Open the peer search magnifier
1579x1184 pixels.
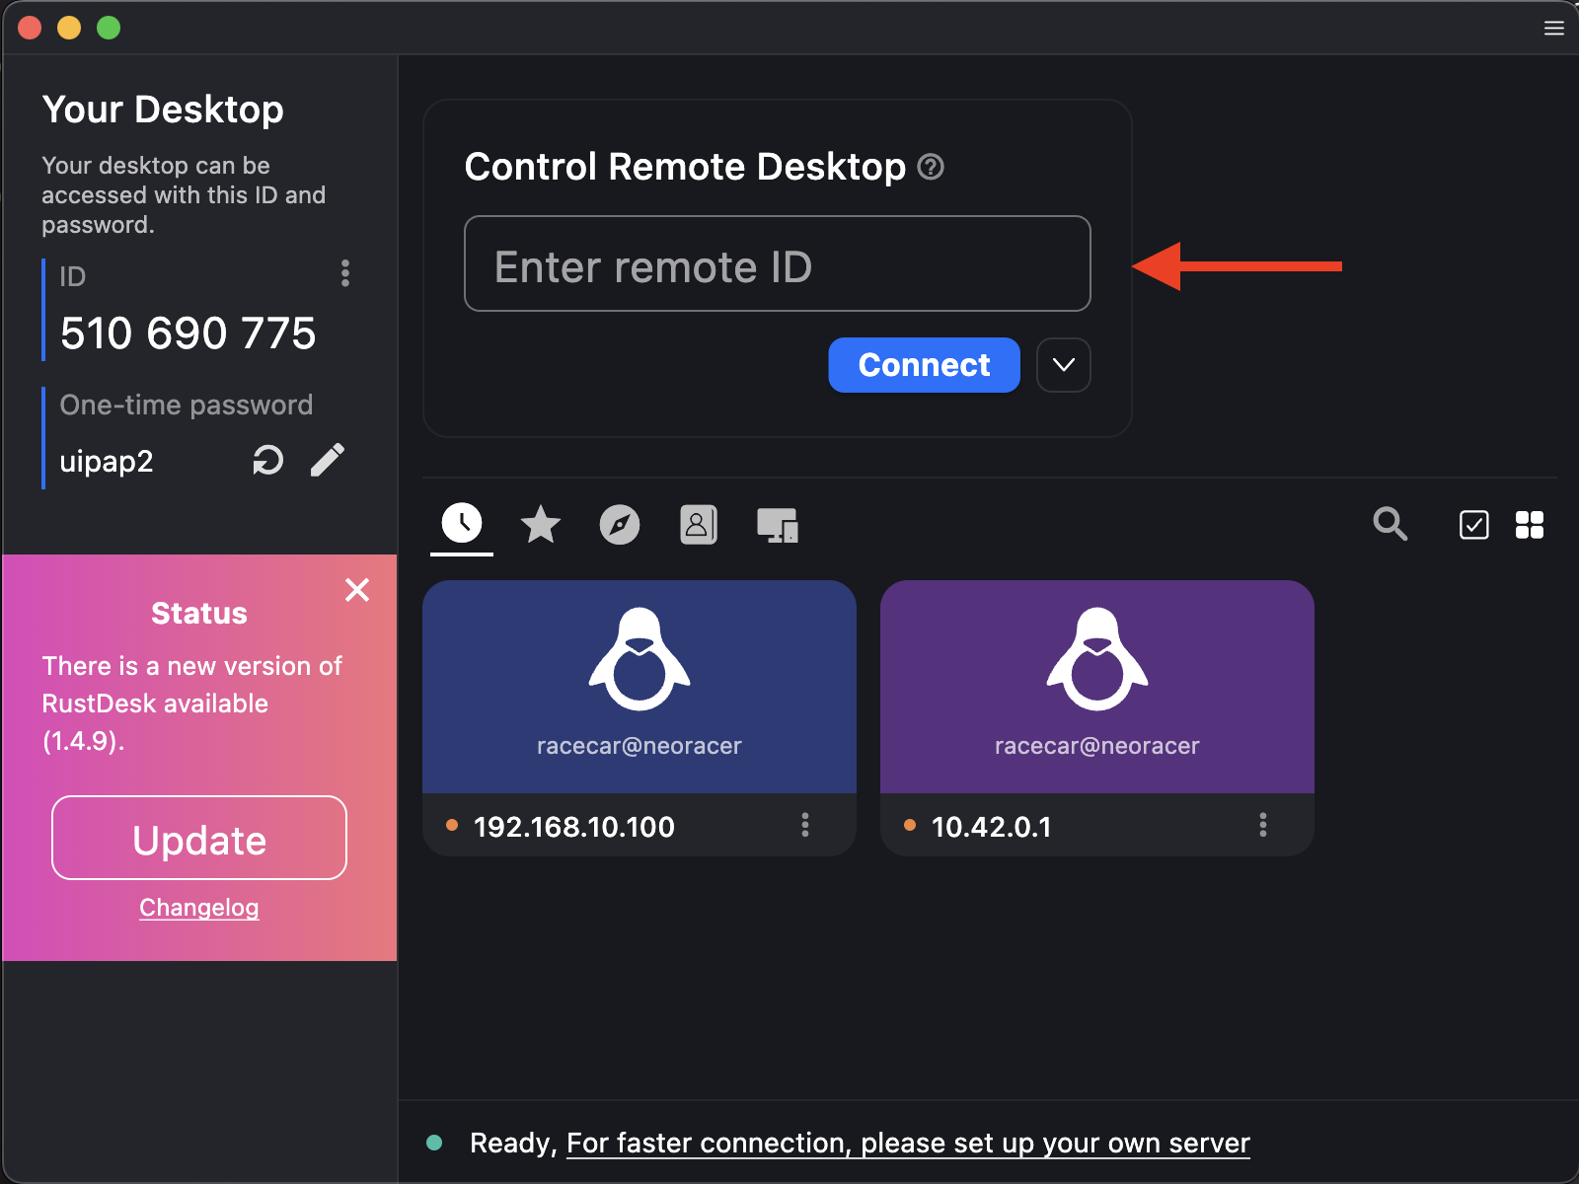click(x=1391, y=524)
